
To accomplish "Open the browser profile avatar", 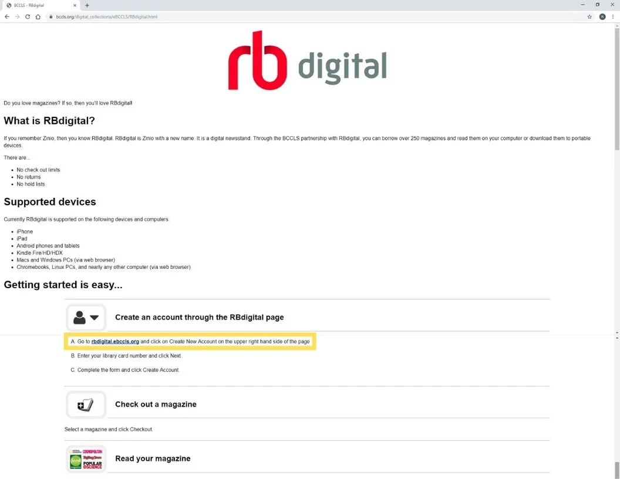I will coord(602,16).
